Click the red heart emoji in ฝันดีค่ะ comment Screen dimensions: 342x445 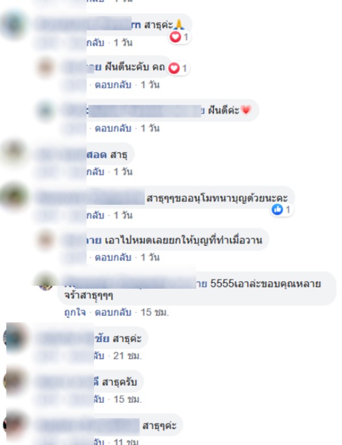coord(246,110)
